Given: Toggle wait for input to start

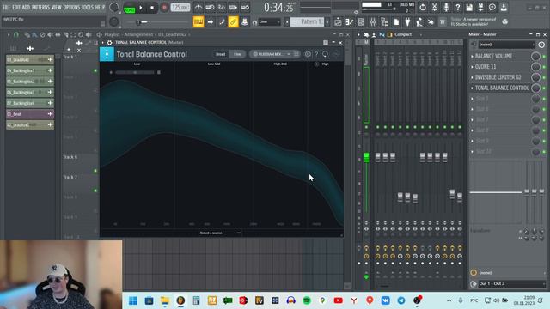Looking at the screenshot, I should pyautogui.click(x=210, y=8).
